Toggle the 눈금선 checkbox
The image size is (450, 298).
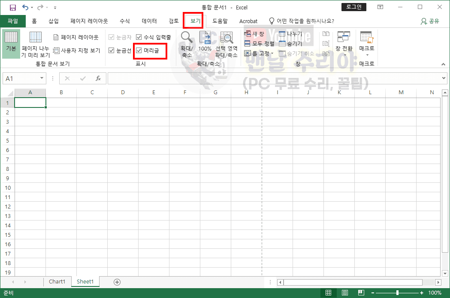[112, 51]
